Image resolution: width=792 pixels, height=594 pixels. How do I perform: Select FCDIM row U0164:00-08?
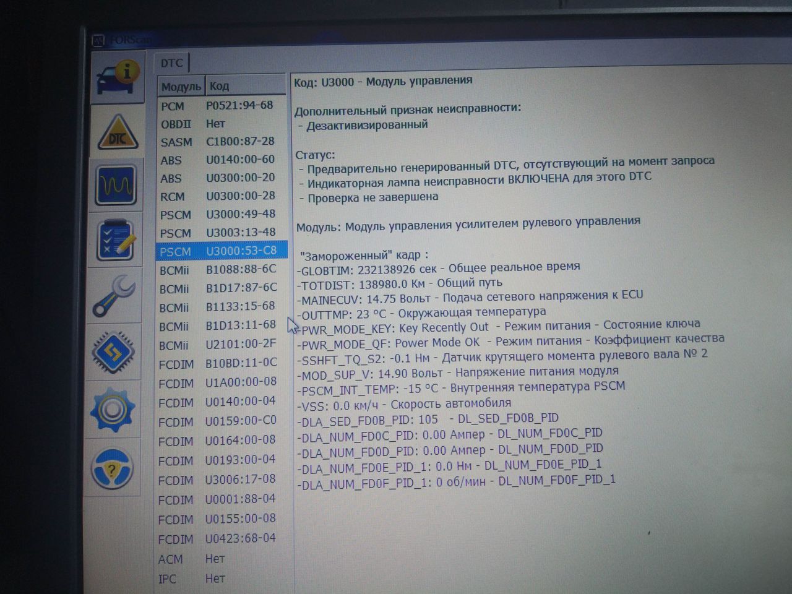pyautogui.click(x=222, y=441)
